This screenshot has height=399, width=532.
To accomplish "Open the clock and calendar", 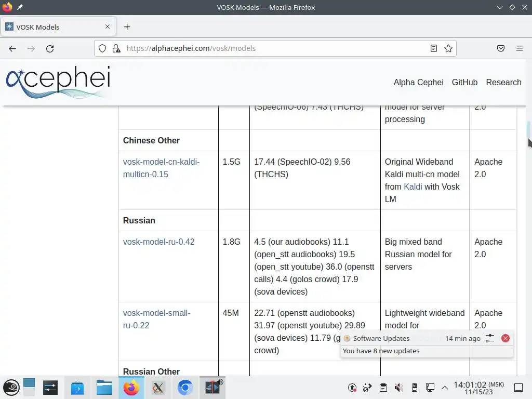I will point(478,388).
